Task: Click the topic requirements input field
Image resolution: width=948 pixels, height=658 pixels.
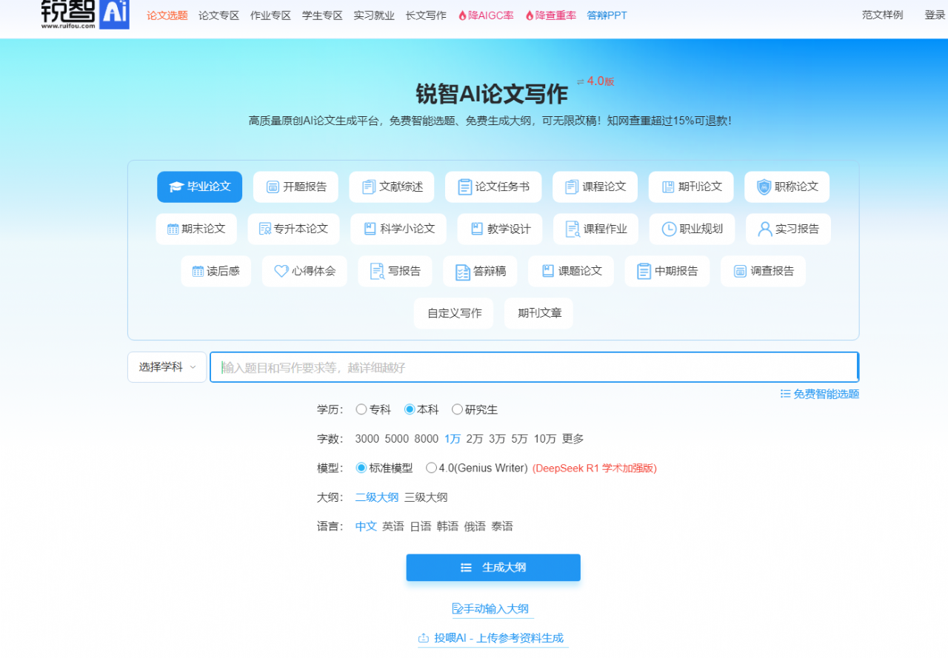Action: click(535, 366)
